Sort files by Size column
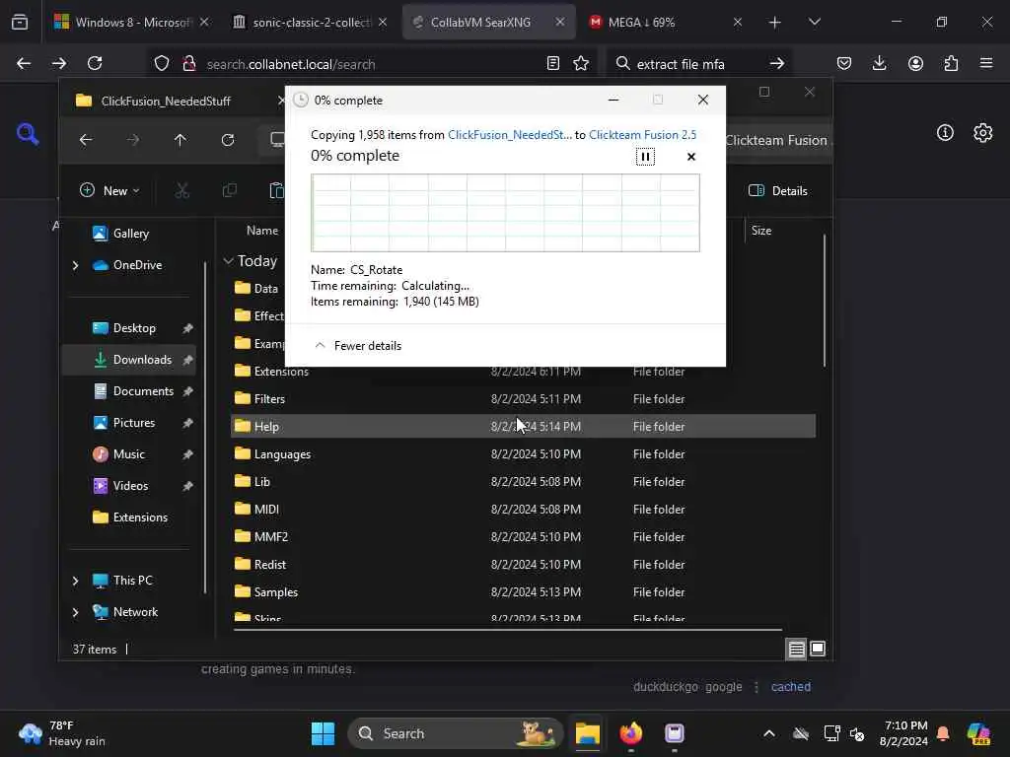The width and height of the screenshot is (1010, 757). pos(761,231)
